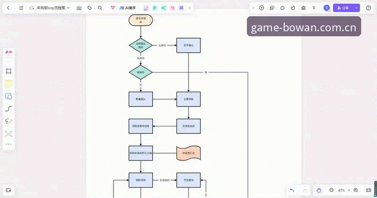Select the connector line tool
Viewport: 377px width, 198px height.
point(9,109)
